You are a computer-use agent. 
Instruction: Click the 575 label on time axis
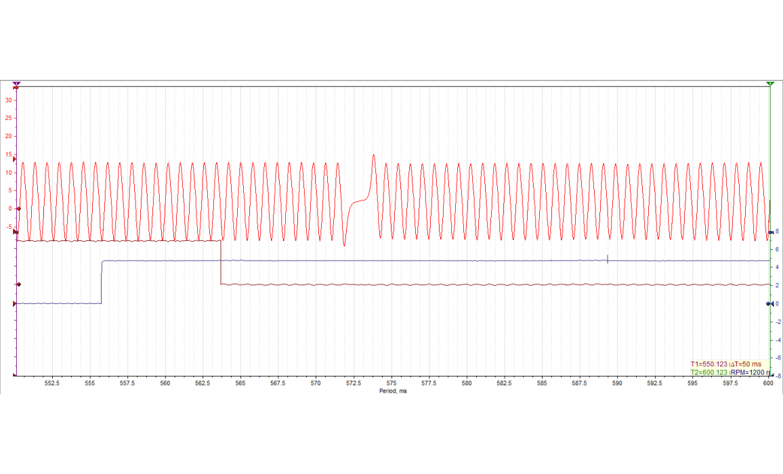[x=391, y=383]
